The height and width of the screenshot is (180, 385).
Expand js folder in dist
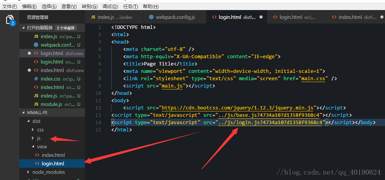pos(33,138)
